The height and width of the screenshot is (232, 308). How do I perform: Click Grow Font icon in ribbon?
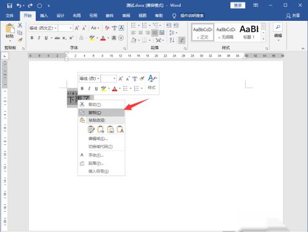(x=77, y=28)
